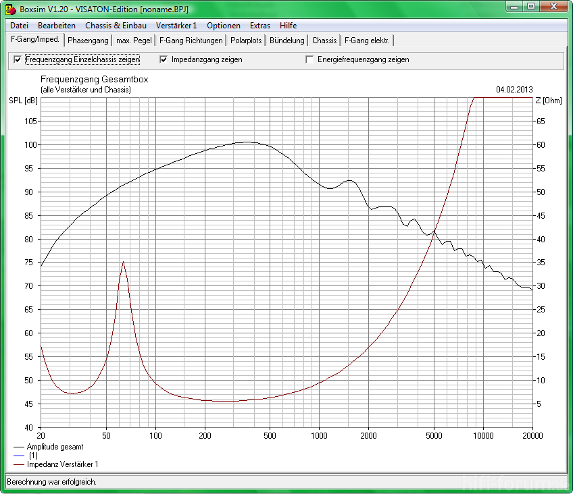Maximize the Boxsim window
The image size is (573, 494).
[532, 7]
